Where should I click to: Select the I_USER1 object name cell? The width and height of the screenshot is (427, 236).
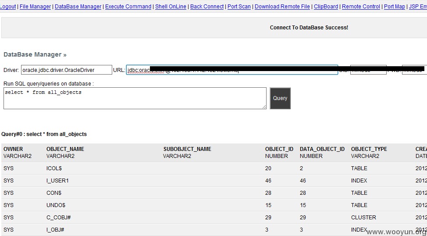coord(57,181)
